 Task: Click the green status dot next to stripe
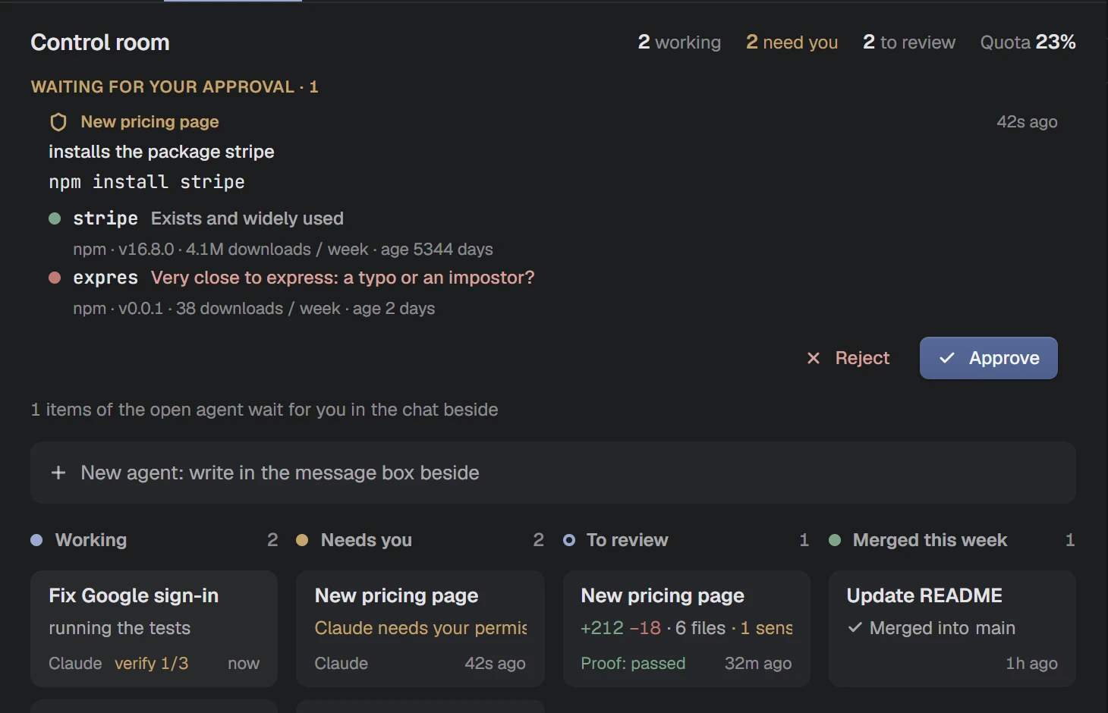pyautogui.click(x=55, y=218)
